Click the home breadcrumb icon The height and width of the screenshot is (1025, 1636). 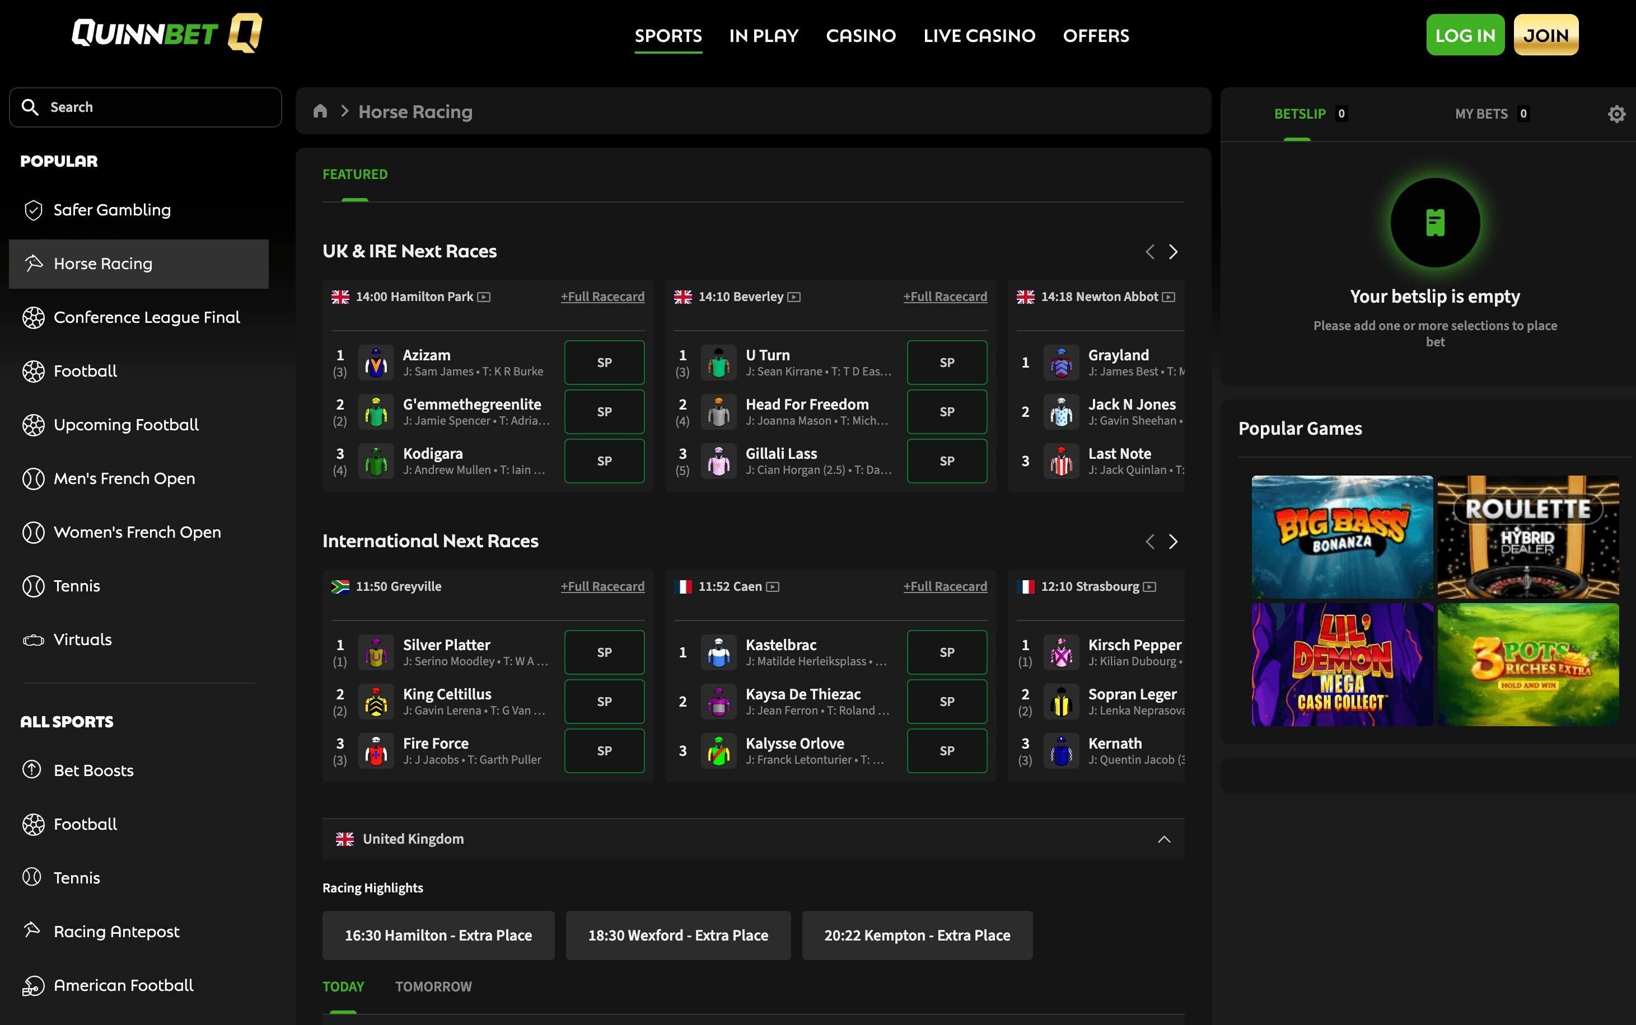(x=320, y=111)
